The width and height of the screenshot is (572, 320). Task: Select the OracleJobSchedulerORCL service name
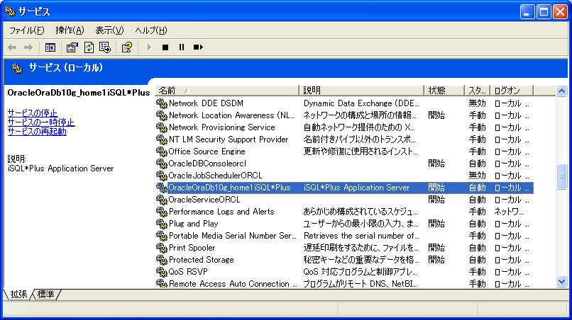tap(215, 176)
